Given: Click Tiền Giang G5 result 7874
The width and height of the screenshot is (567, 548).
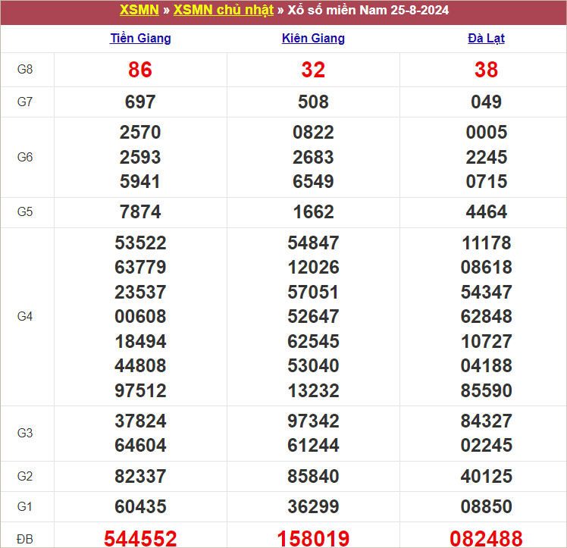Looking at the screenshot, I should pos(140,212).
